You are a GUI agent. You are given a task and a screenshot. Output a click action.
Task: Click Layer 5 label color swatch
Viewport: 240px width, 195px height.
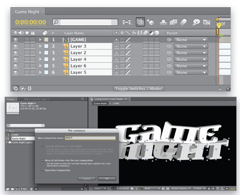[46, 73]
